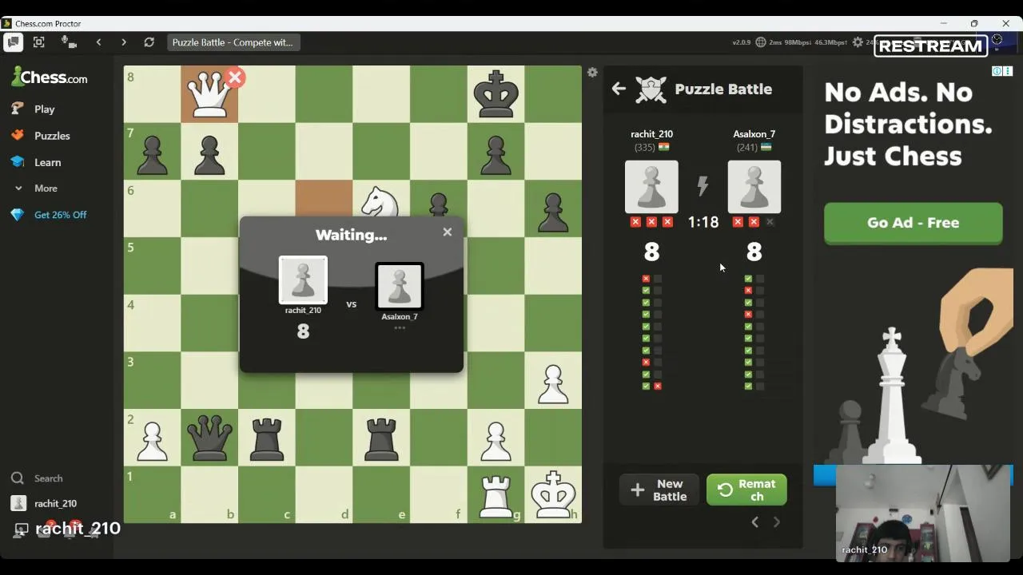Open the ad options menu dots
The image size is (1023, 575).
pos(1009,72)
